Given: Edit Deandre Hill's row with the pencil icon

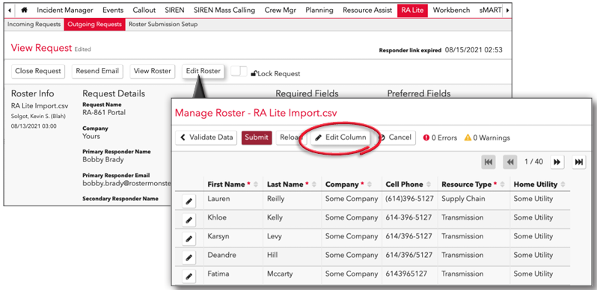Looking at the screenshot, I should pos(189,257).
